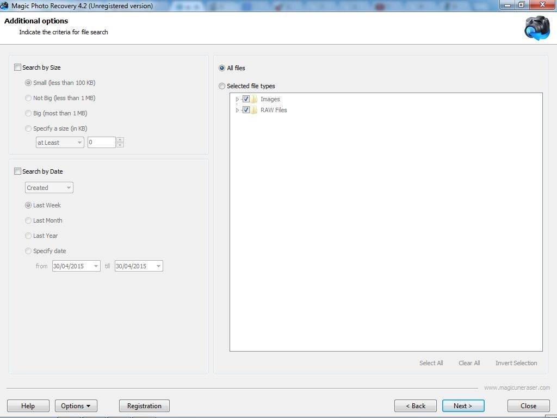Uncheck the RAW Files checkbox in tree

tap(246, 110)
